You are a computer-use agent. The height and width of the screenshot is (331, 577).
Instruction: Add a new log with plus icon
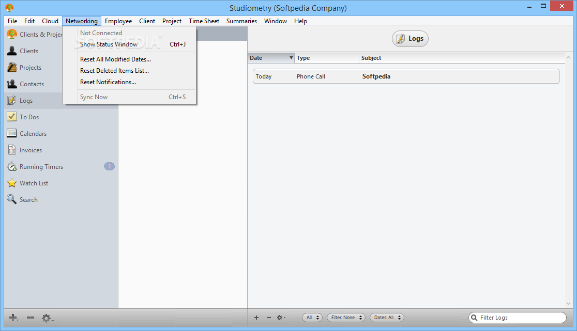(256, 318)
